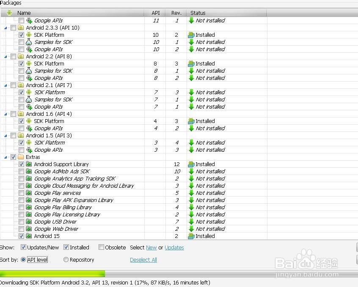The width and height of the screenshot is (358, 287).
Task: Click the folder icon of Android 1.6 (API 4)
Action: pos(21,114)
